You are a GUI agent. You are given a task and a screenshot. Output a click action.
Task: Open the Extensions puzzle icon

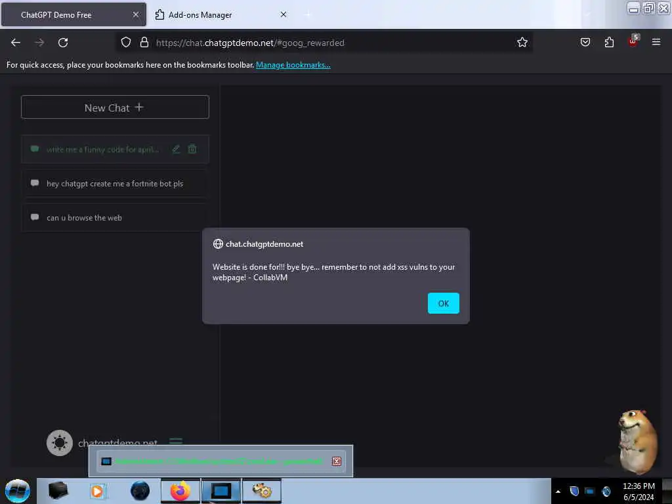tap(609, 43)
